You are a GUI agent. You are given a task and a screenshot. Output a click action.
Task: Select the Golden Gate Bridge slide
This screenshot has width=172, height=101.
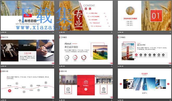144,50
